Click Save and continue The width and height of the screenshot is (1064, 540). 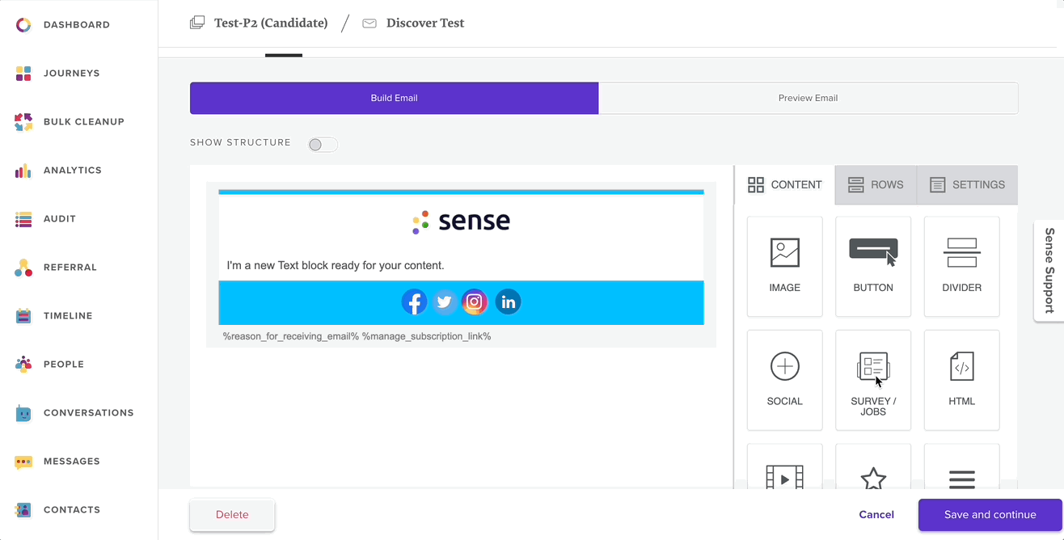990,515
